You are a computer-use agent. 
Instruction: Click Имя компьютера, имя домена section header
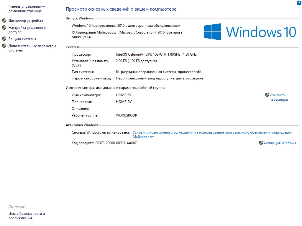[x=115, y=88]
